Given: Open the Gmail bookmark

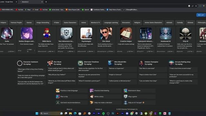Looking at the screenshot, I should coord(35,10).
